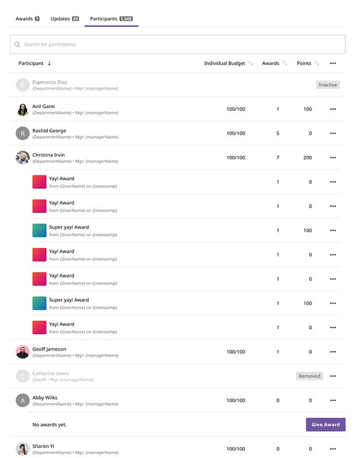This screenshot has width=360, height=458.
Task: Click the Search for participants field
Action: coord(178,45)
